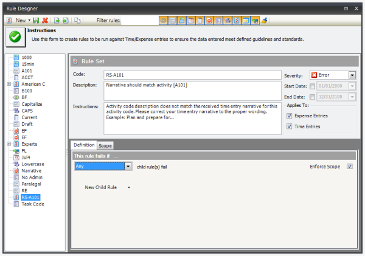Click the red X delete icon

pyautogui.click(x=45, y=20)
